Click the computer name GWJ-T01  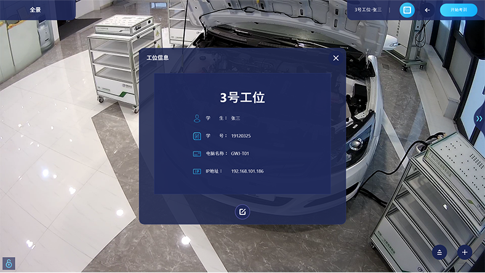(239, 153)
